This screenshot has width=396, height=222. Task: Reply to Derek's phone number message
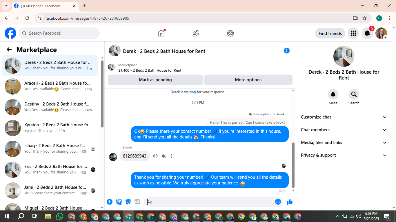[x=164, y=156]
